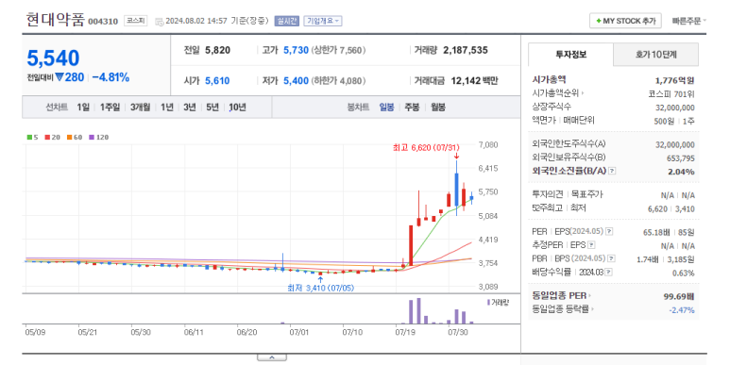This screenshot has height=365, width=730.
Task: Open help icon next to PER EPS(2024.05)
Action: 609,232
